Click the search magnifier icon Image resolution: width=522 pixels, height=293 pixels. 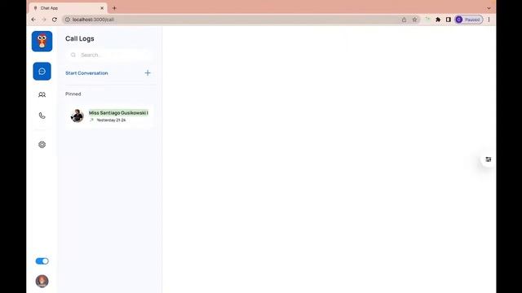point(73,55)
